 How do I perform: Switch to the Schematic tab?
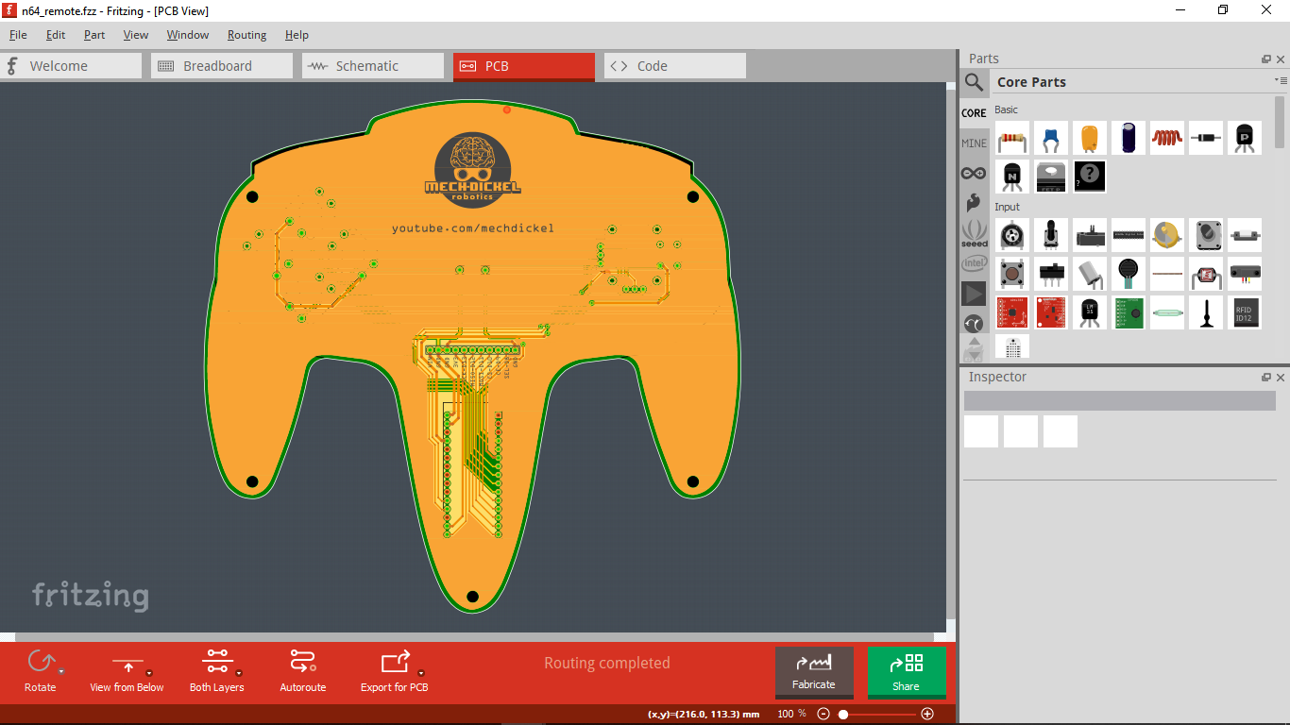tap(373, 66)
